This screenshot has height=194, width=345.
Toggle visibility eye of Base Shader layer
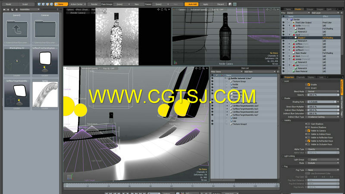[283, 53]
